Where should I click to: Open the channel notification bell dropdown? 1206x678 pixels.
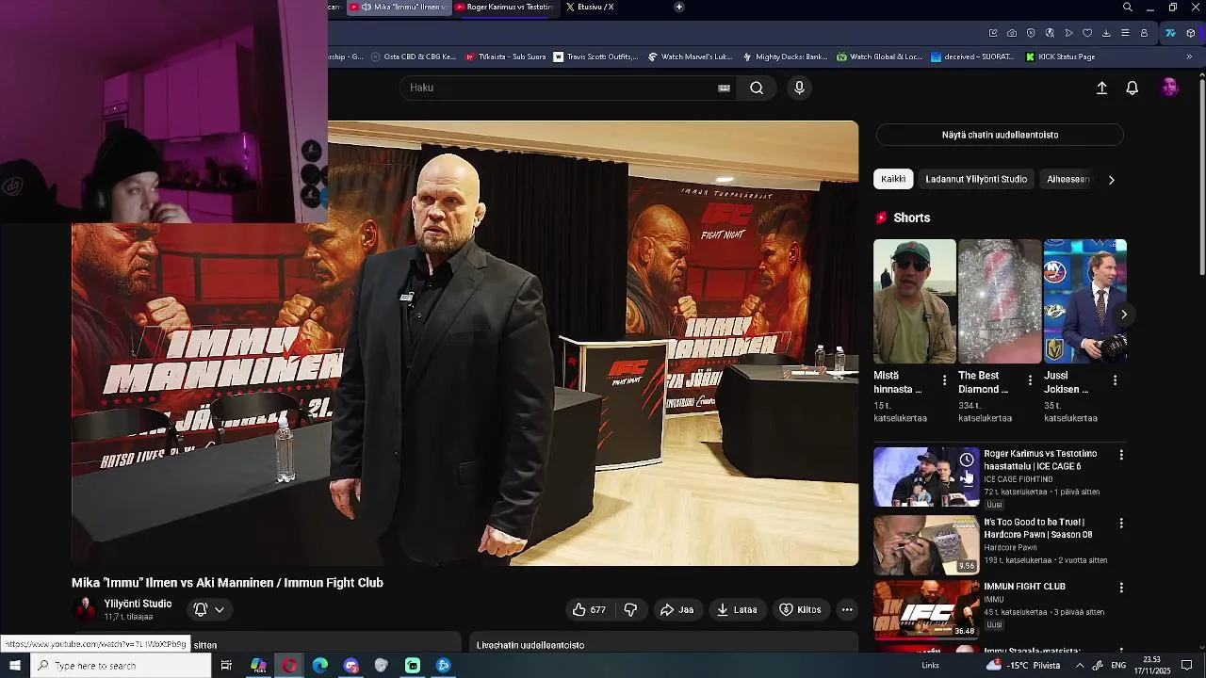point(209,609)
